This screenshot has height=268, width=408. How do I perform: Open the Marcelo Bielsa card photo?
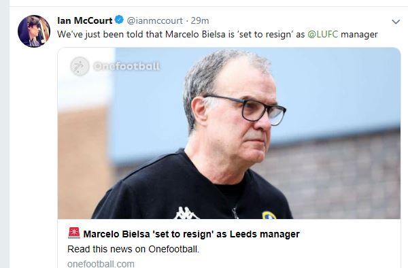point(229,133)
